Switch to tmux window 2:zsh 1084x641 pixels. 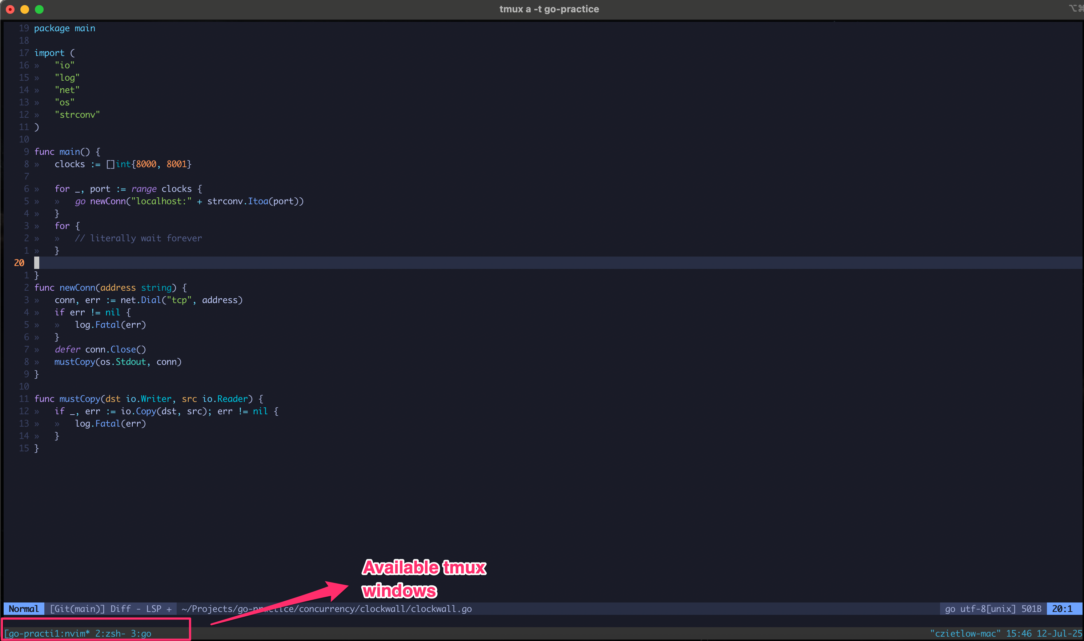point(110,633)
